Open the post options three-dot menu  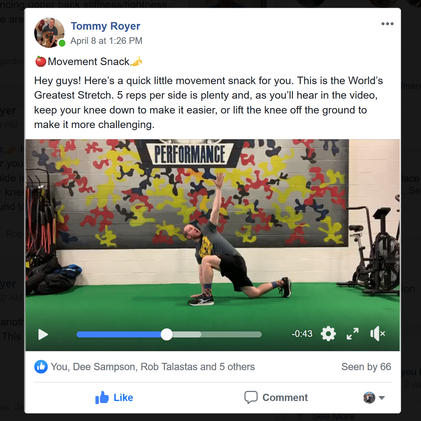click(387, 24)
